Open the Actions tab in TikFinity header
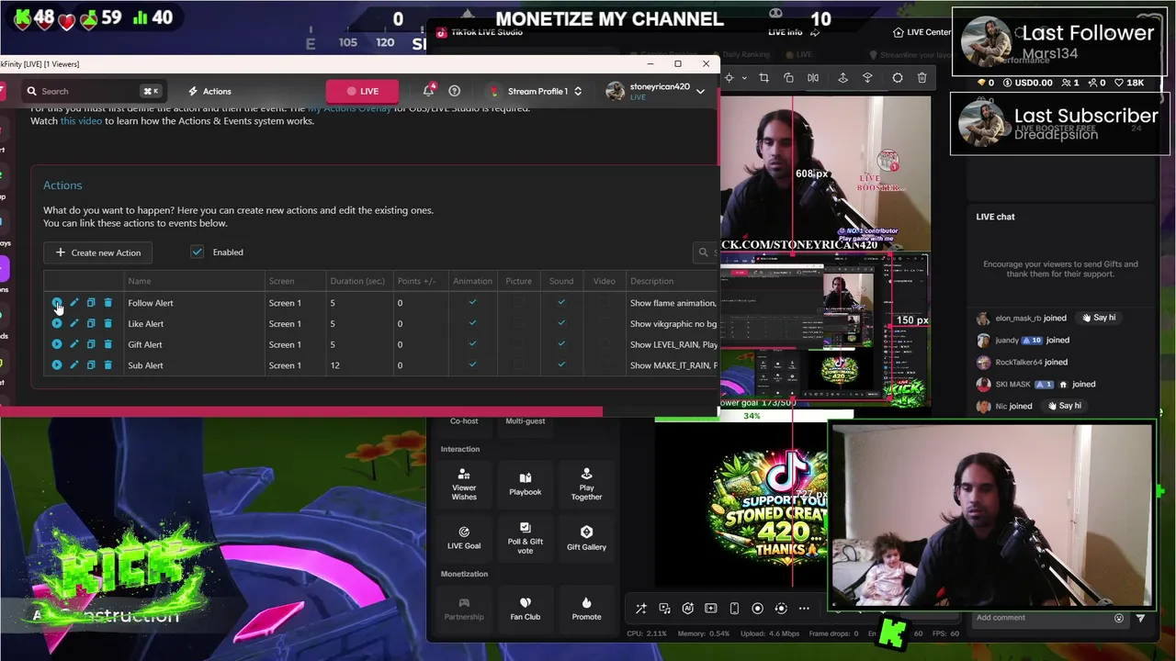 (209, 91)
